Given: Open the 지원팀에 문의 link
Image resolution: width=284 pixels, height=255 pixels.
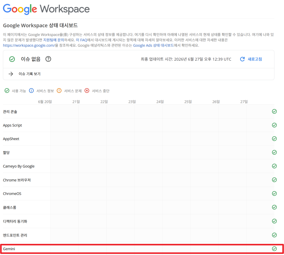Looking at the screenshot, I should (54, 40).
